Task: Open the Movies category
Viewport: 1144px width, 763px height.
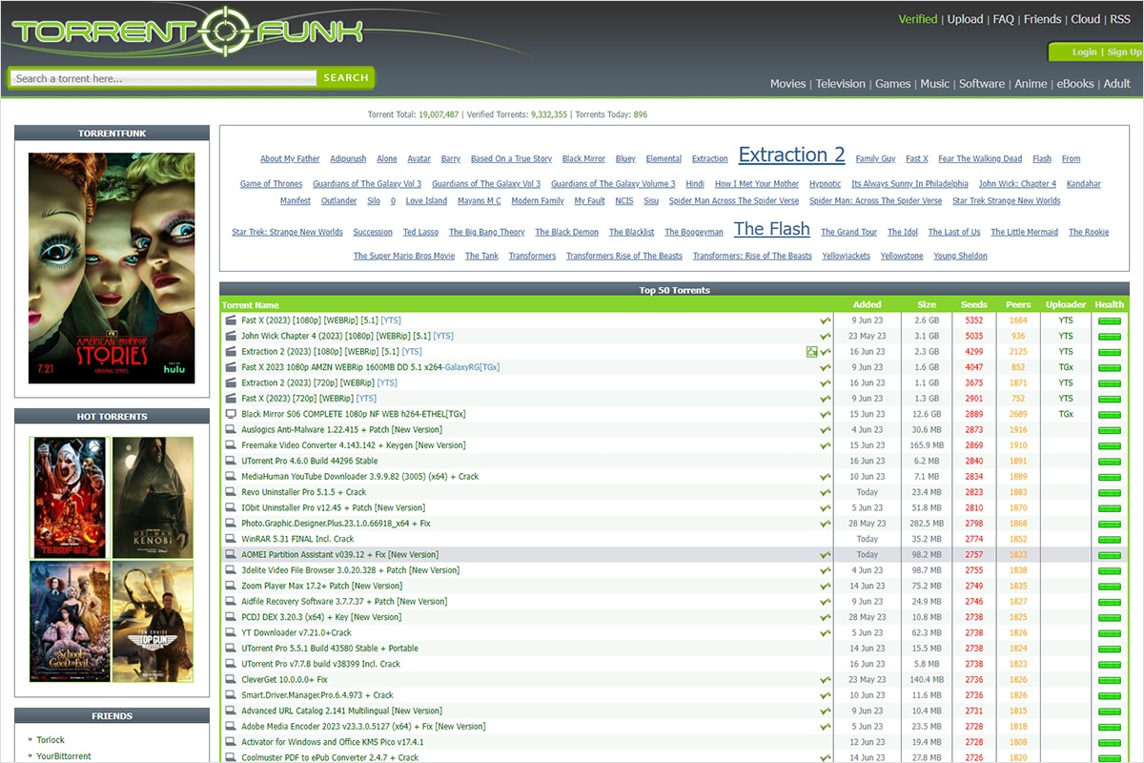Action: point(787,84)
